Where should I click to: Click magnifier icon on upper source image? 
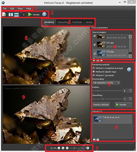click(x=87, y=82)
